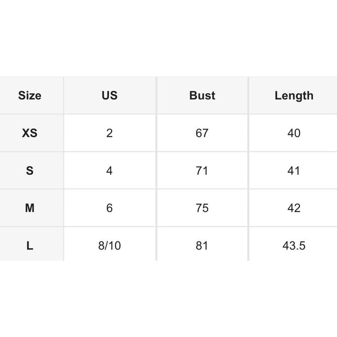337x337 pixels.
Task: Click the XS size row label
Action: [x=30, y=133]
